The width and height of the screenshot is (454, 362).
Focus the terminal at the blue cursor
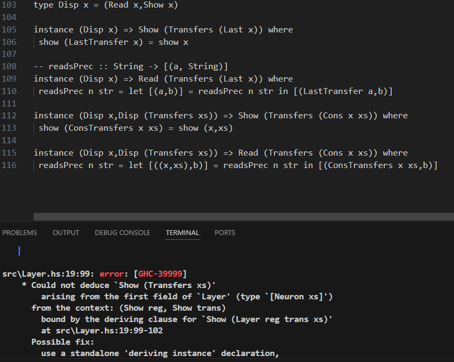19,251
